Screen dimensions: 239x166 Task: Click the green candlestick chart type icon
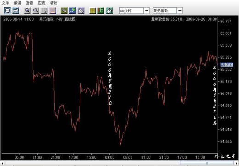click(x=101, y=11)
